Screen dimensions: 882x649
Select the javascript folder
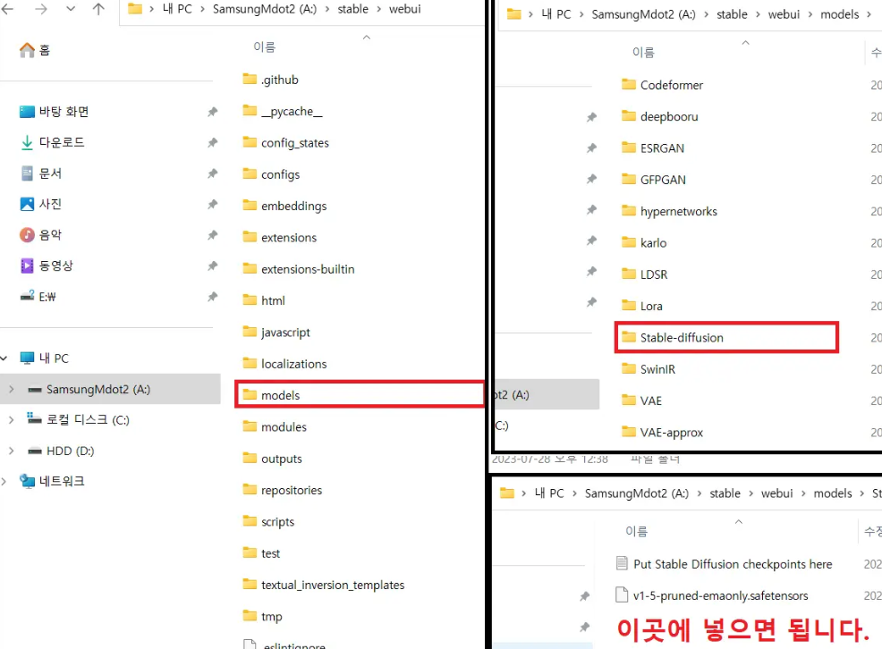(276, 332)
